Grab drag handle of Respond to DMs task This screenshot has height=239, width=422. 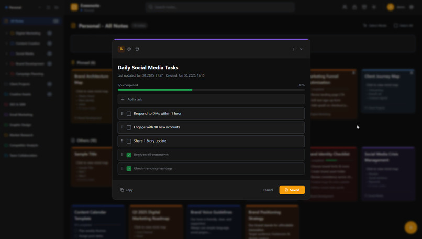pos(122,113)
